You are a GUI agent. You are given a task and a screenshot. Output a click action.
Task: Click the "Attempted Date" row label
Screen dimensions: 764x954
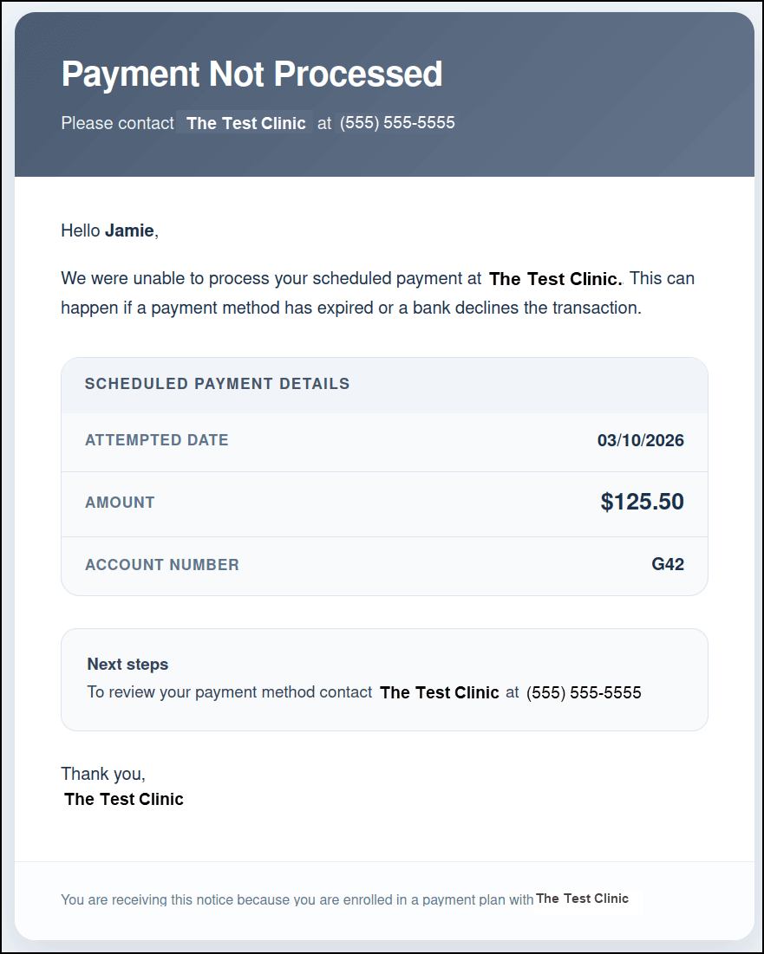point(157,440)
